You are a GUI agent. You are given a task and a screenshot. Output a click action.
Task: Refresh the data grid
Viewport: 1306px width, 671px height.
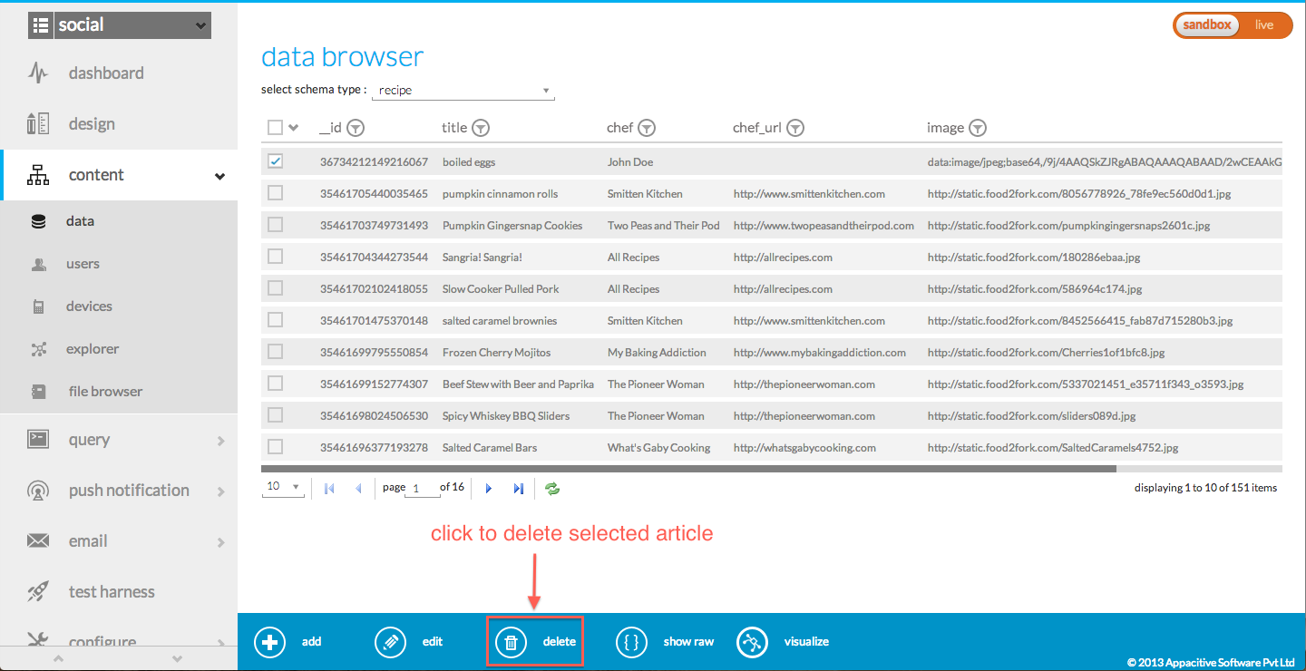(552, 489)
